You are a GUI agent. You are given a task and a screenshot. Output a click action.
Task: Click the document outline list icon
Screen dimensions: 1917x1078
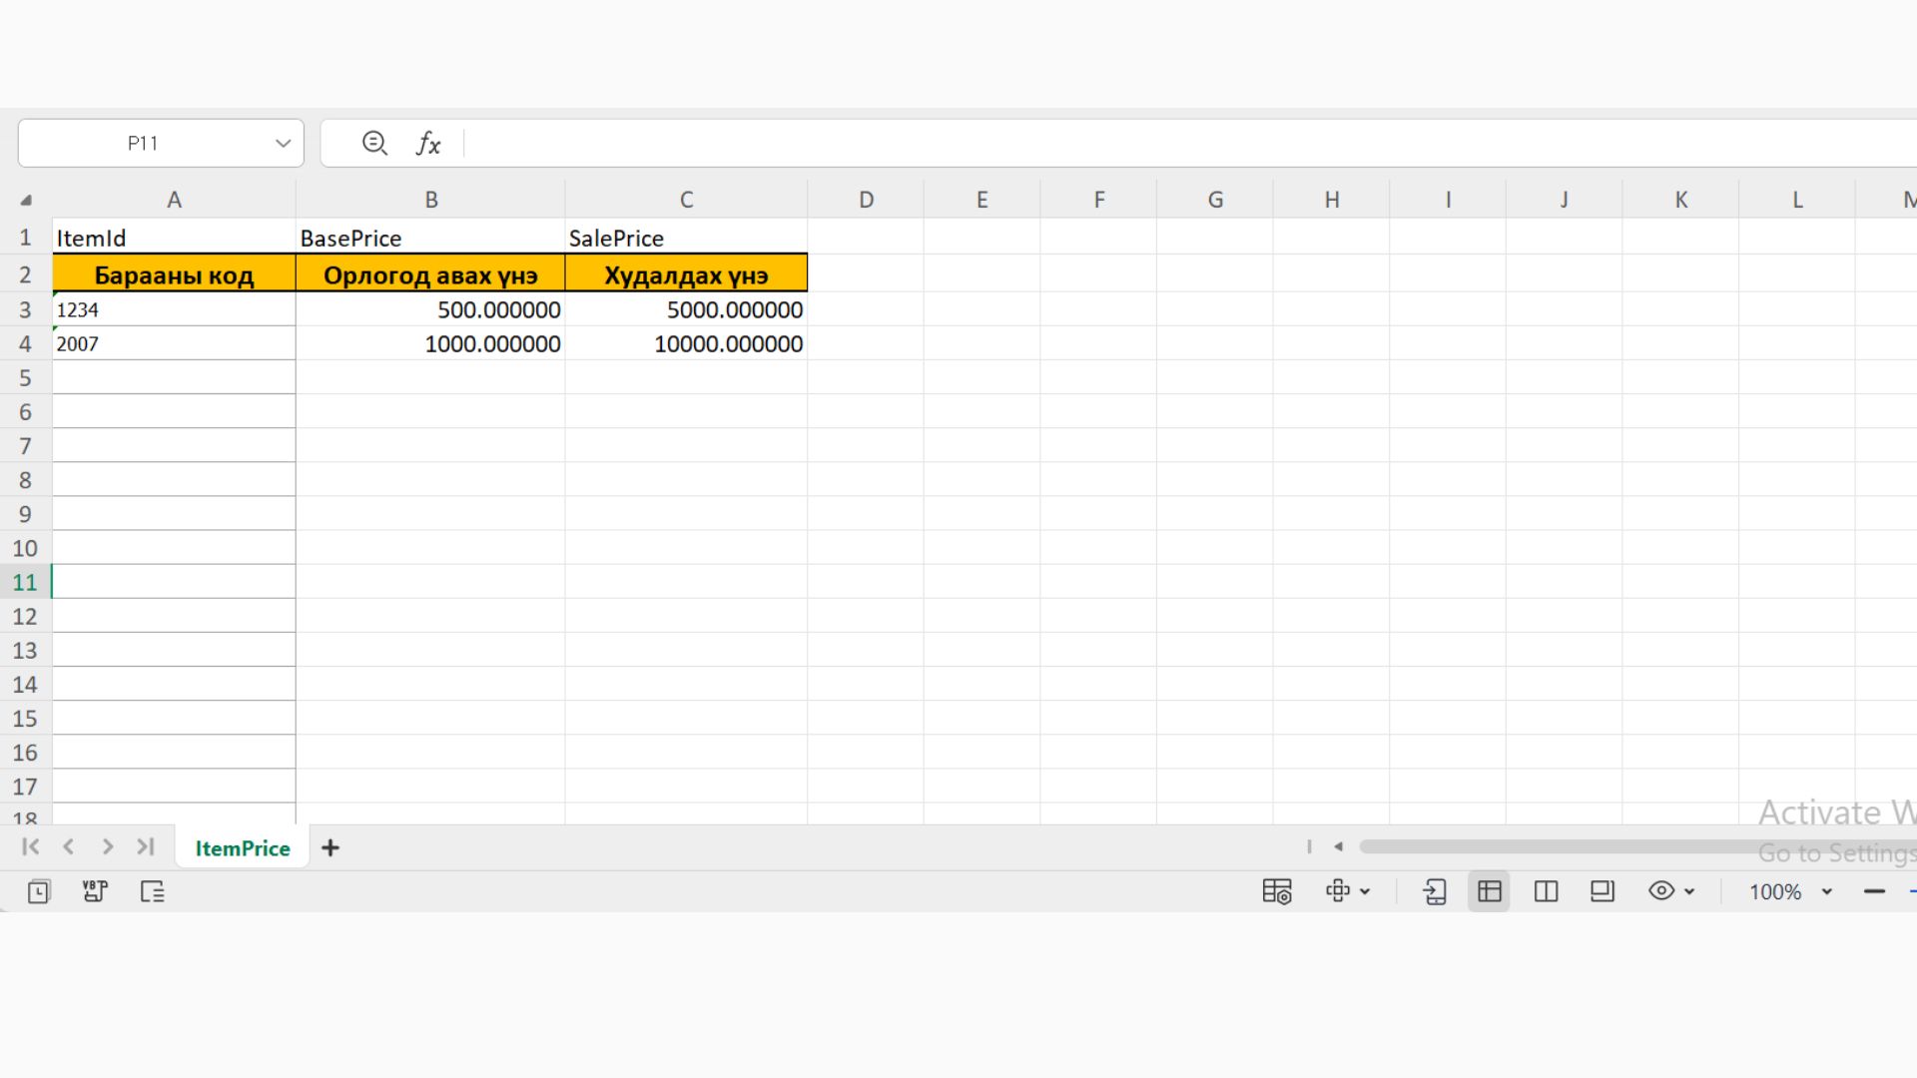pos(153,891)
